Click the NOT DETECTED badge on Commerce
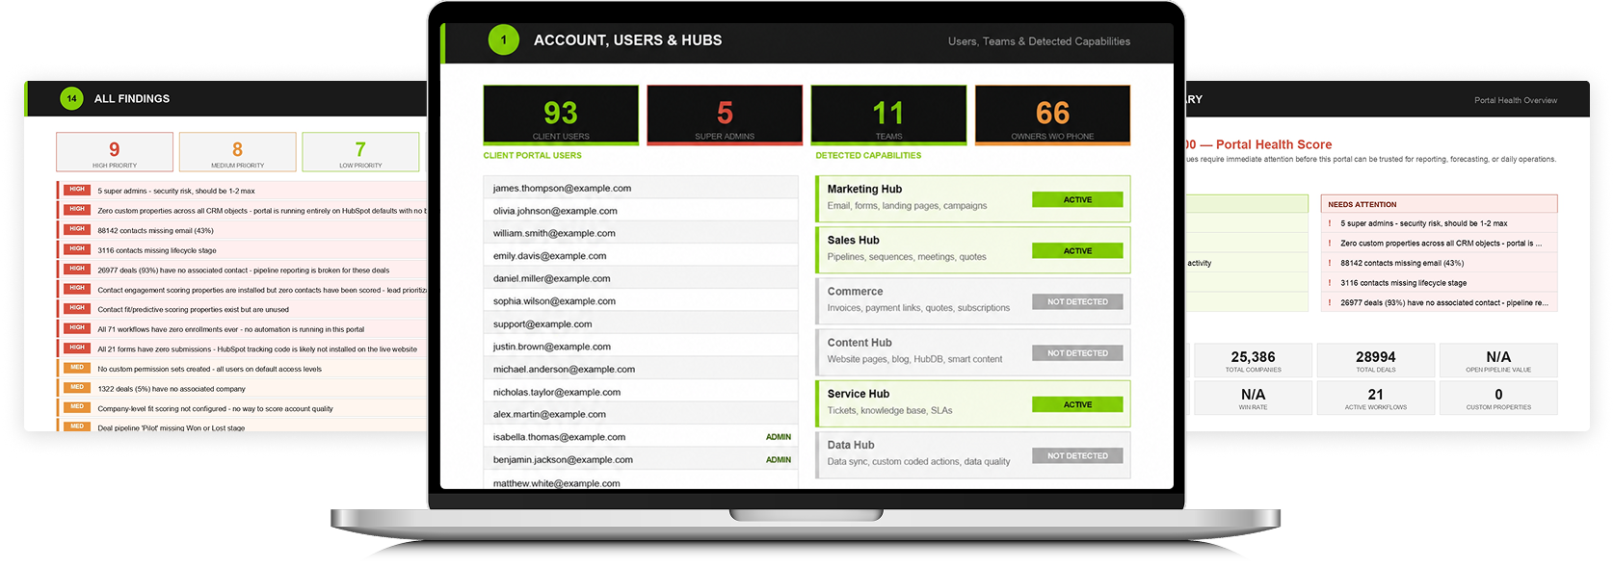Viewport: 1614px width, 568px height. [x=1077, y=301]
